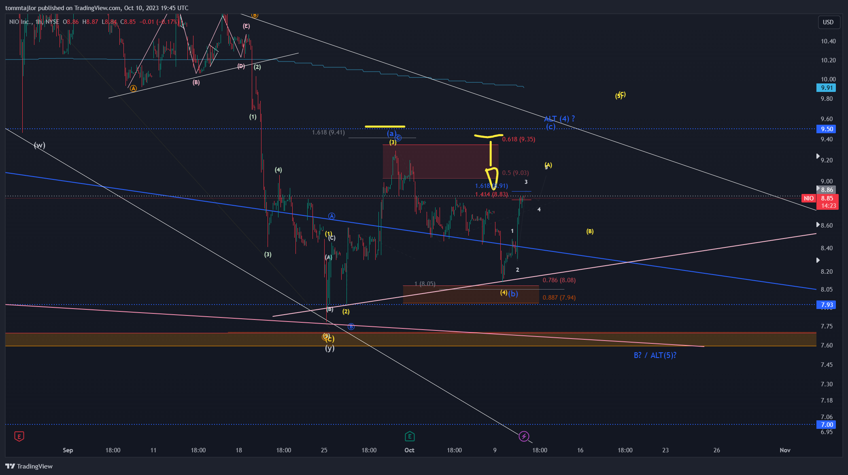Select the blue circled A wave marker
848x475 pixels.
[x=332, y=216]
